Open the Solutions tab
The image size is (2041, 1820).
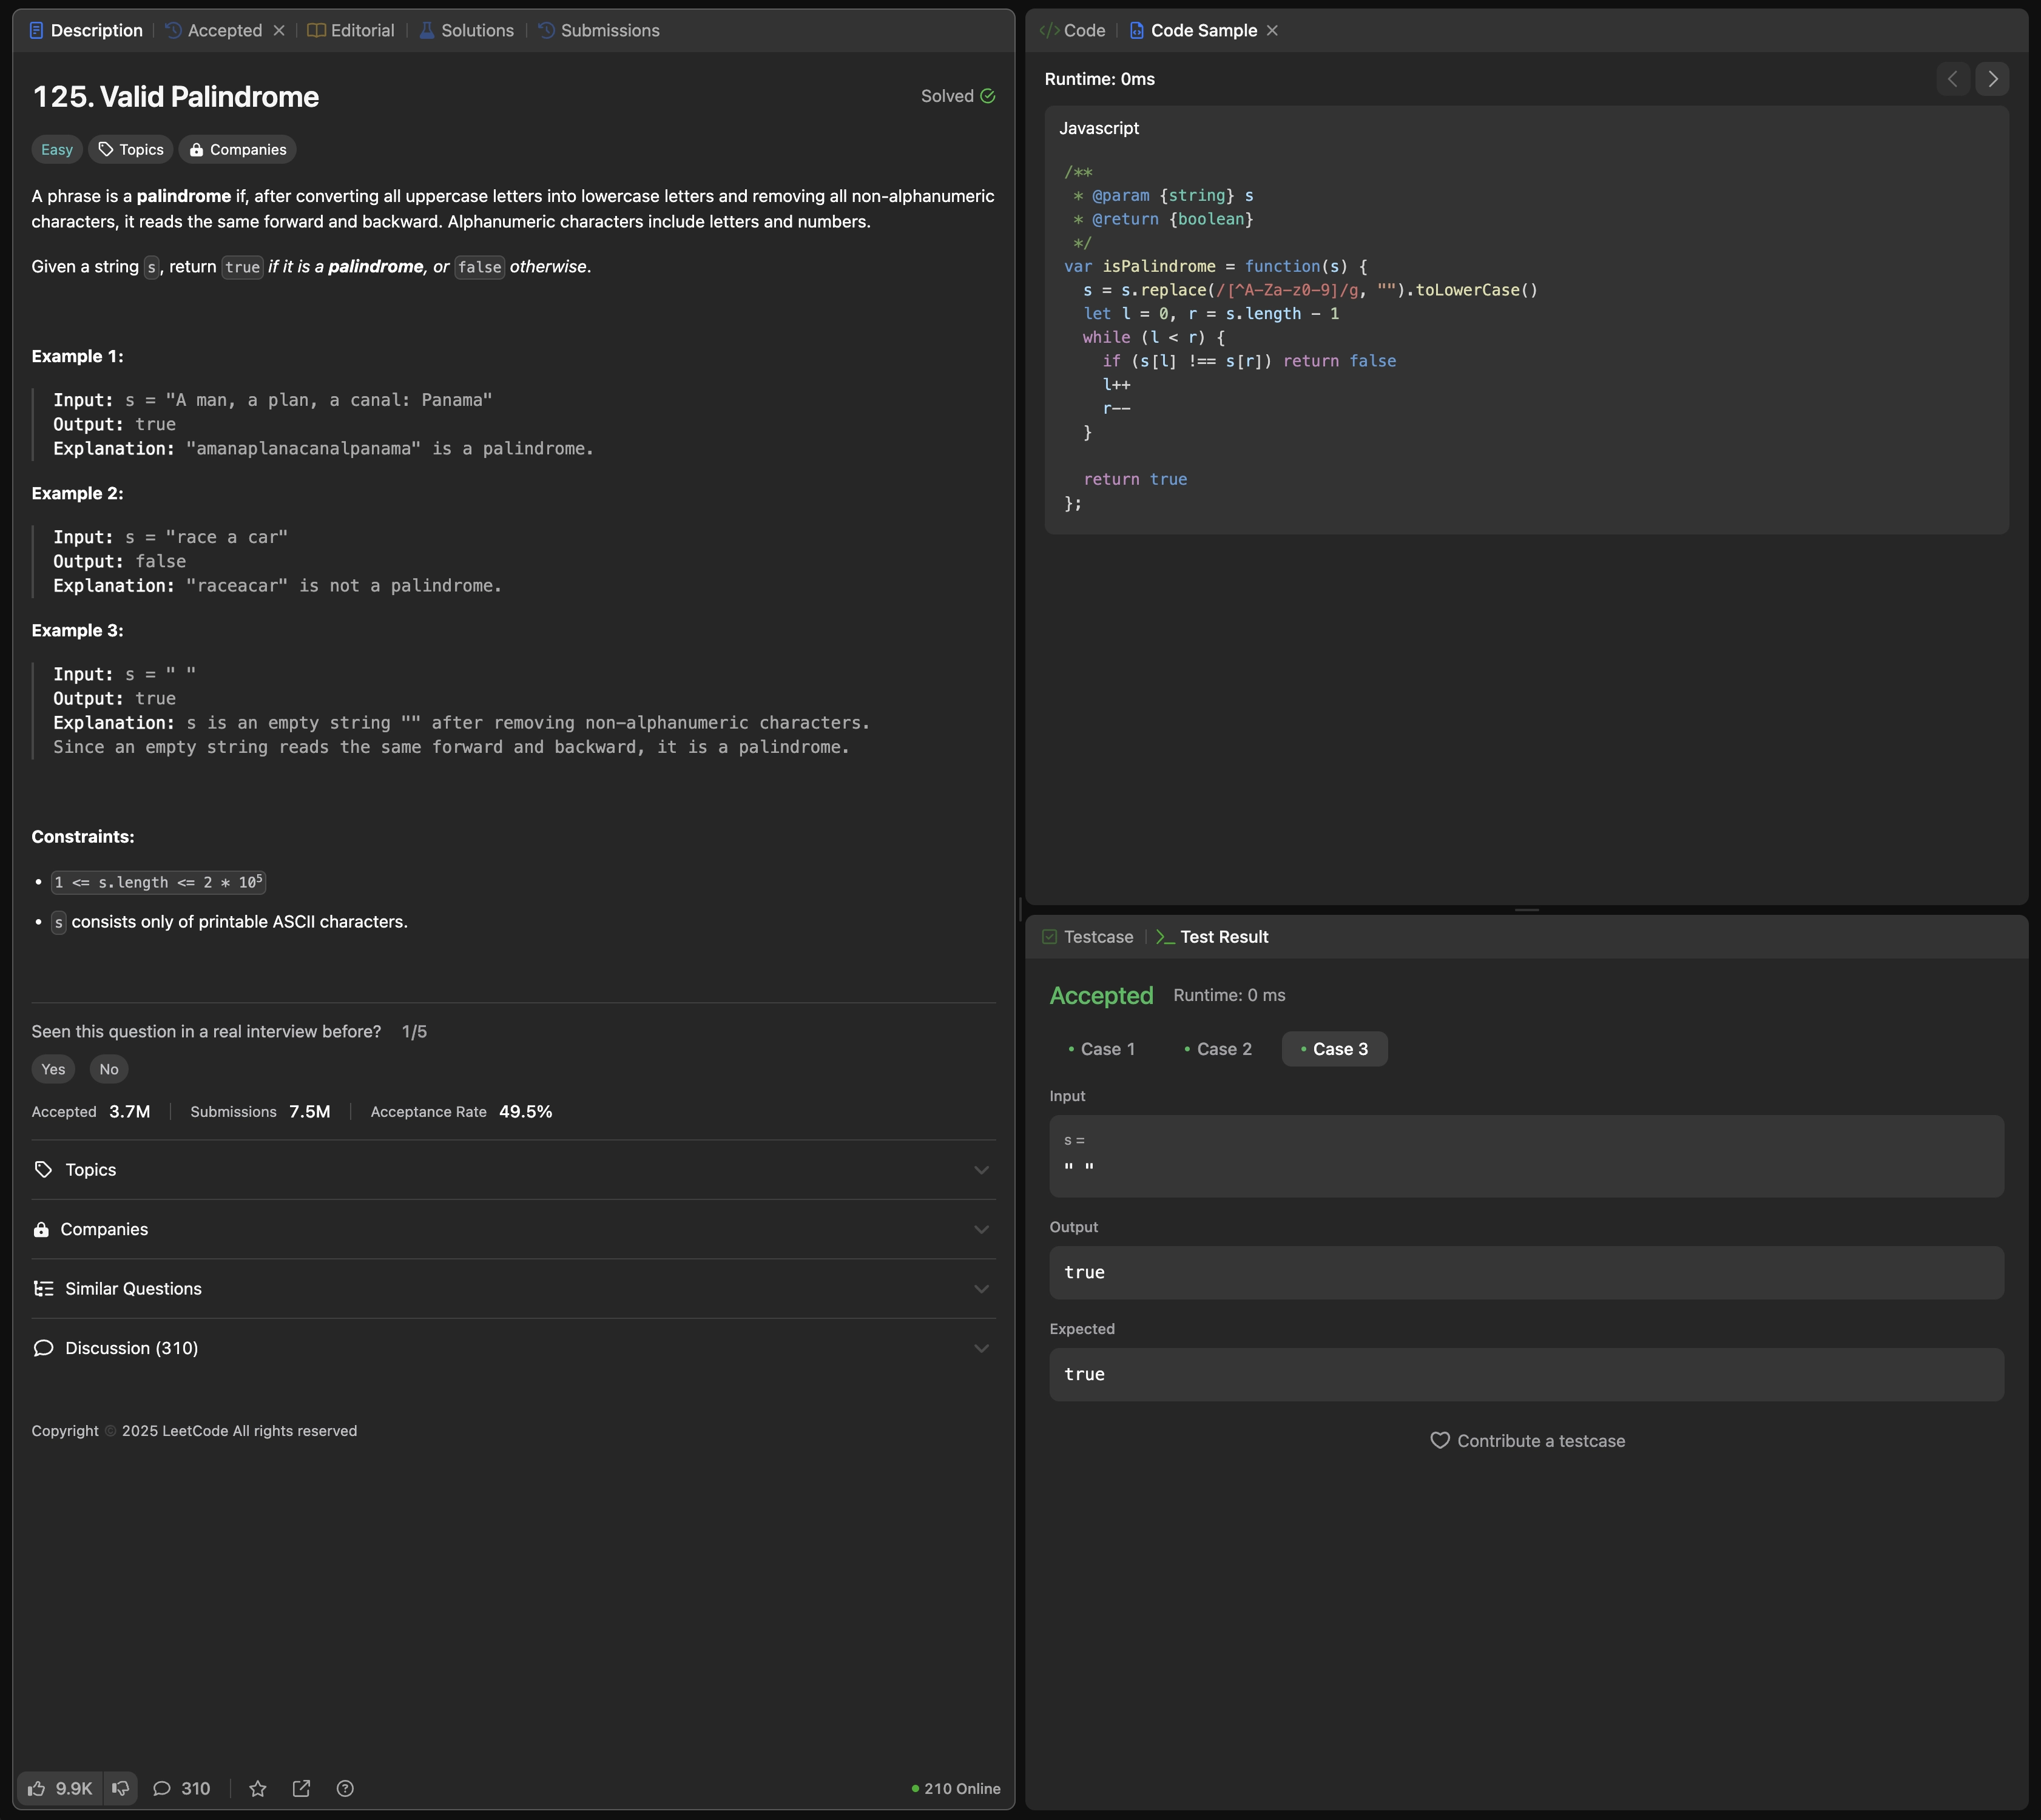click(x=466, y=31)
